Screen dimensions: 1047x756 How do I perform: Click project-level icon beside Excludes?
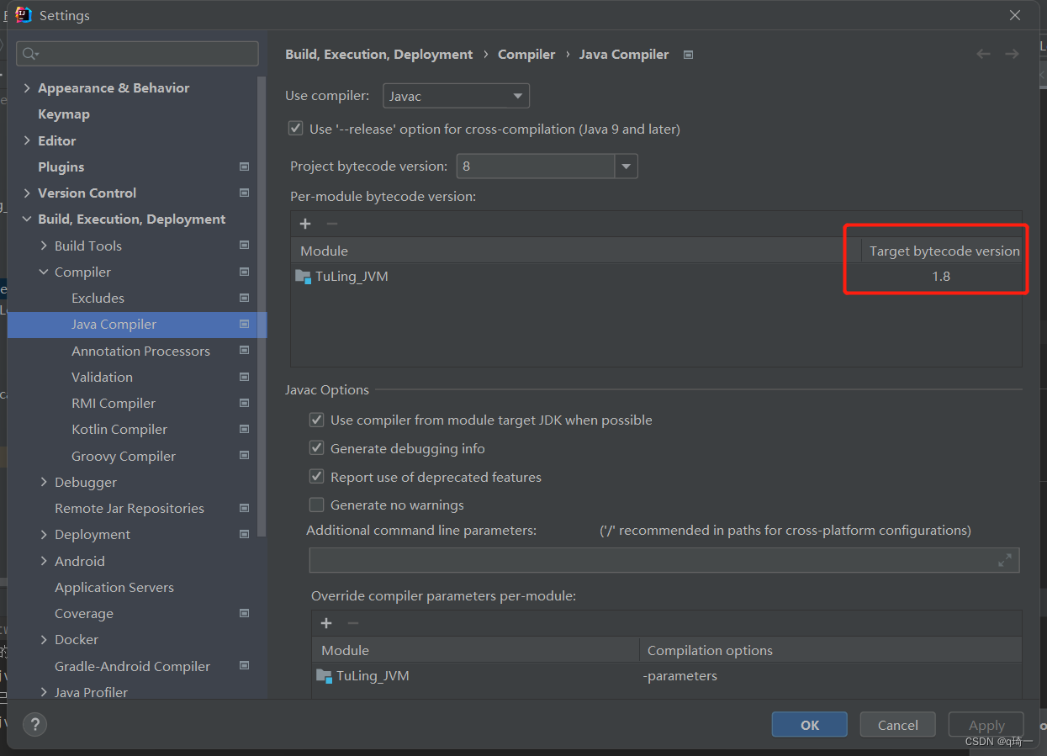[x=245, y=298]
